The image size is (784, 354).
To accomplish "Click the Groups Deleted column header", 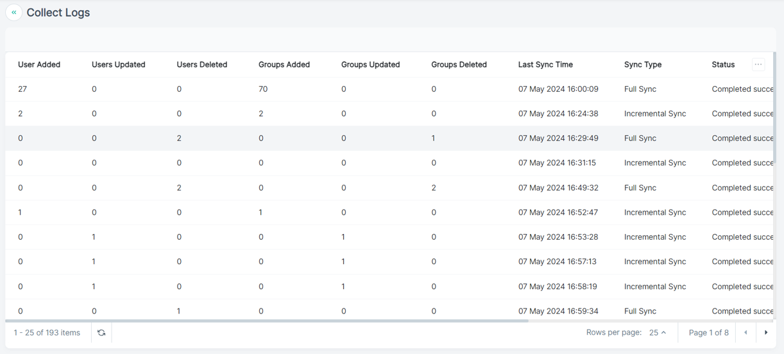I will coord(459,64).
